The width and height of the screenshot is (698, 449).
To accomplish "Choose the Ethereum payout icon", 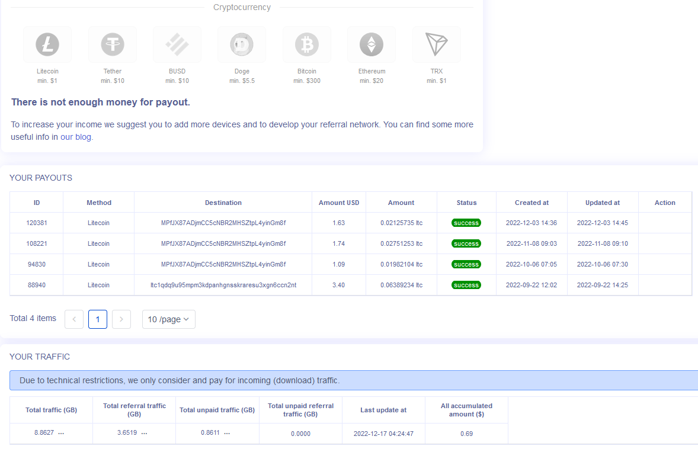I will [372, 44].
